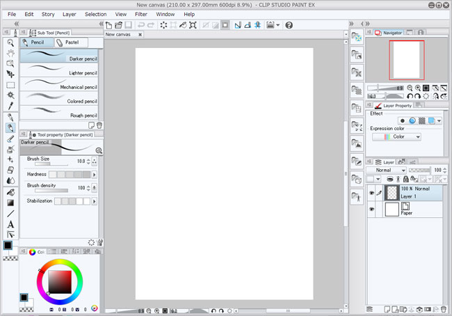Screen dimensions: 452x316
Task: Click the Navigator canvas thumbnail
Action: (x=406, y=59)
